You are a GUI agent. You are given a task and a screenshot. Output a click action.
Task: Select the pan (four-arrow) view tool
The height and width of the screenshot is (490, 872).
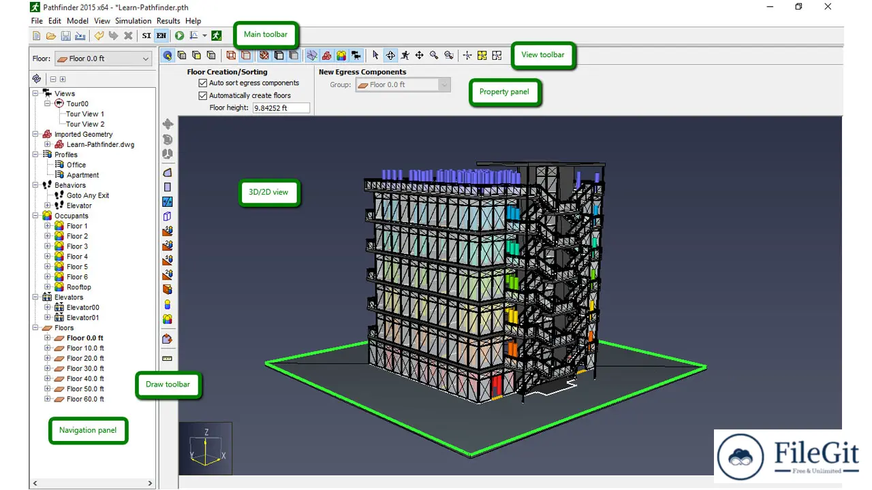(420, 56)
